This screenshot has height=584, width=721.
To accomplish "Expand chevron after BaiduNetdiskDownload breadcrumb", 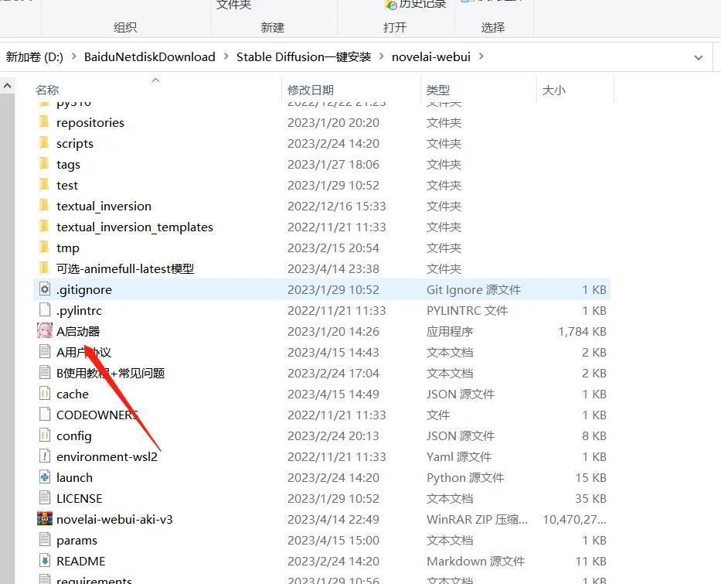I will tap(226, 56).
